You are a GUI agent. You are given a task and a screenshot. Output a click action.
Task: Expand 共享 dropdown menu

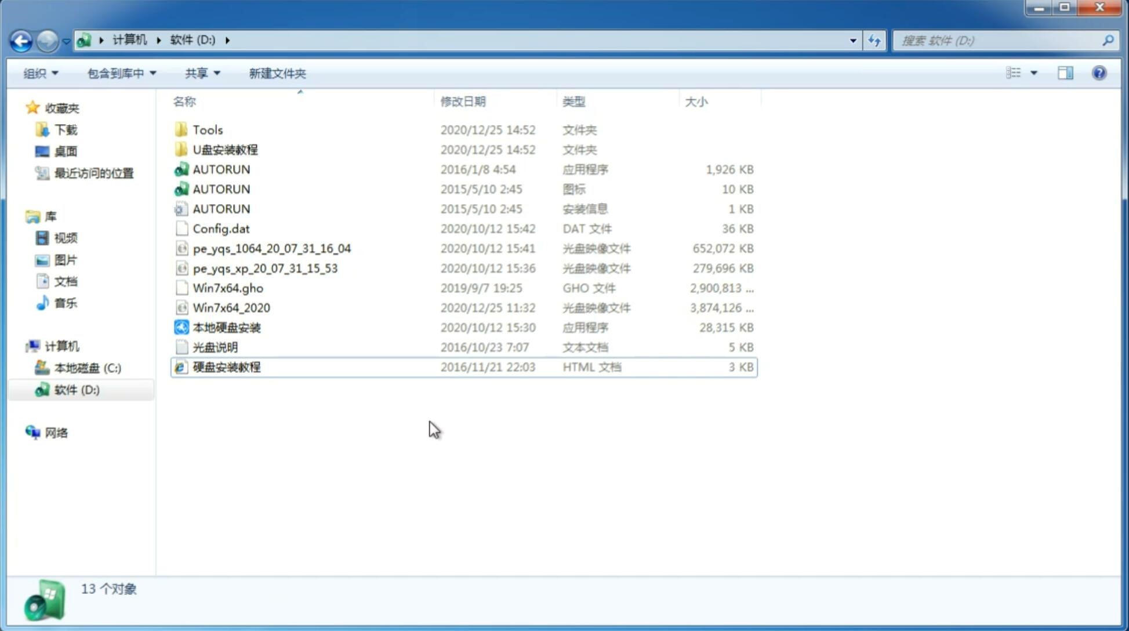(201, 73)
